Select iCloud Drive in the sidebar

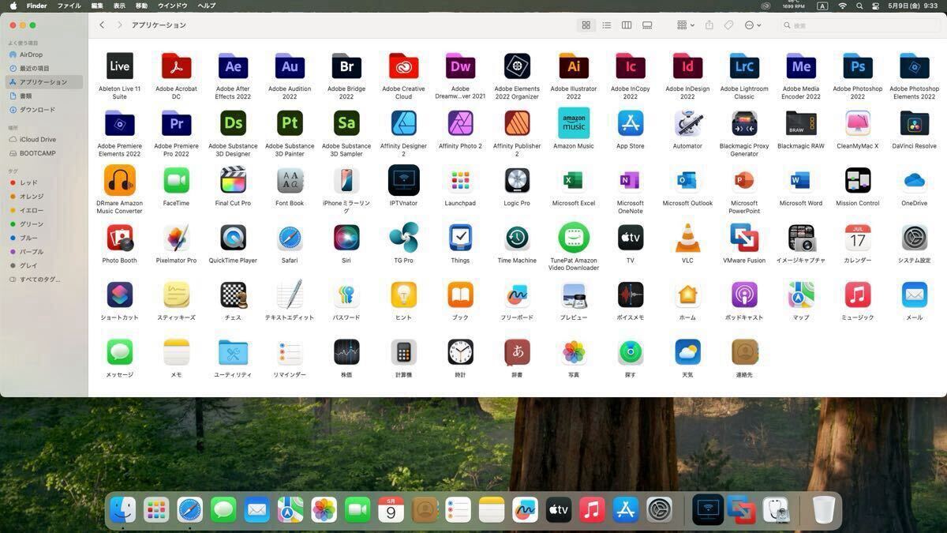pyautogui.click(x=44, y=140)
